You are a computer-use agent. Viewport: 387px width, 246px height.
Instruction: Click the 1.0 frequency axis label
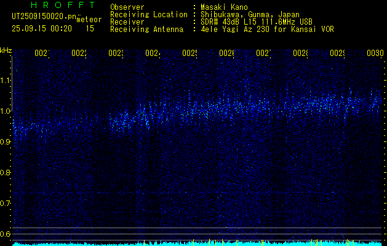coord(6,111)
